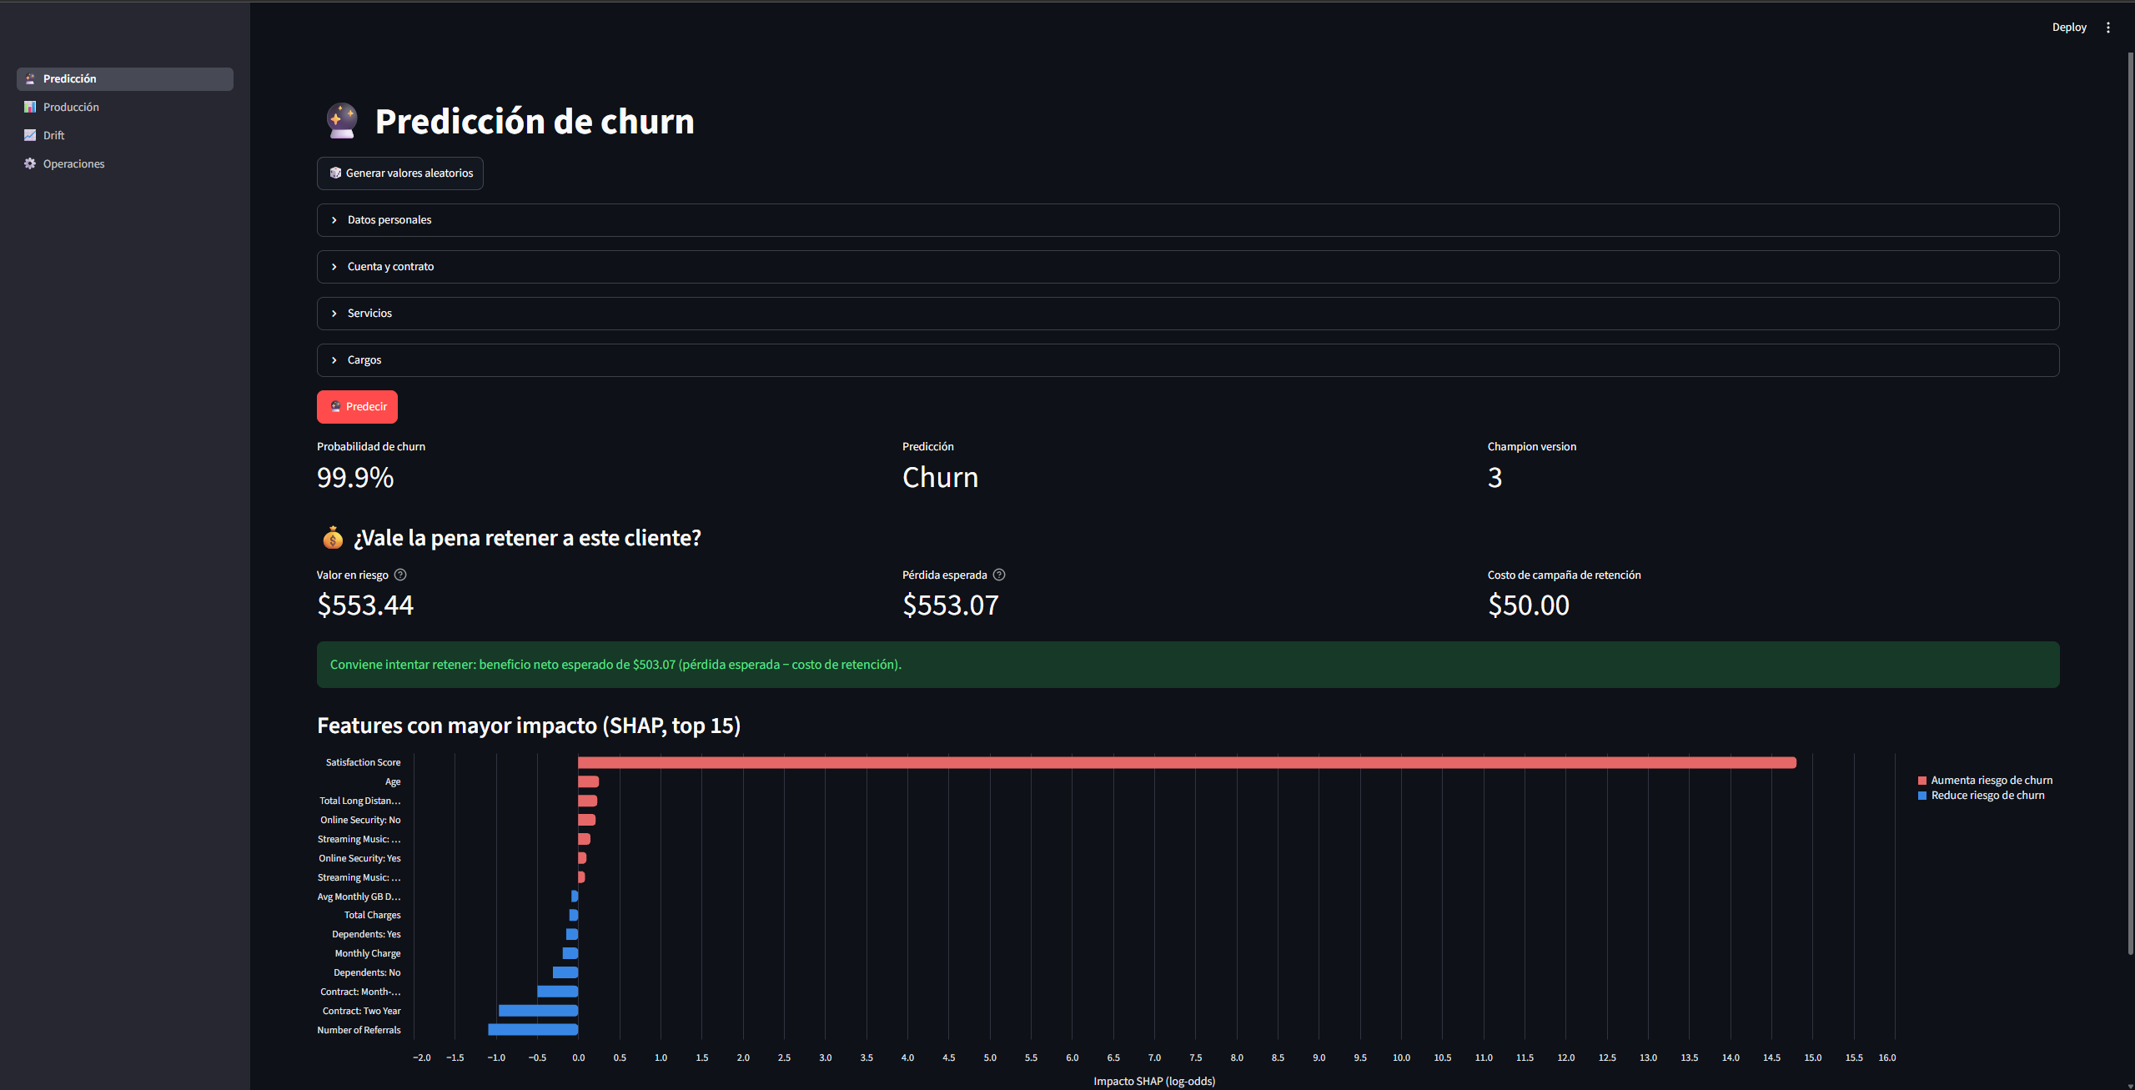The width and height of the screenshot is (2135, 1090).
Task: Click the Churn prediction value
Action: (940, 478)
